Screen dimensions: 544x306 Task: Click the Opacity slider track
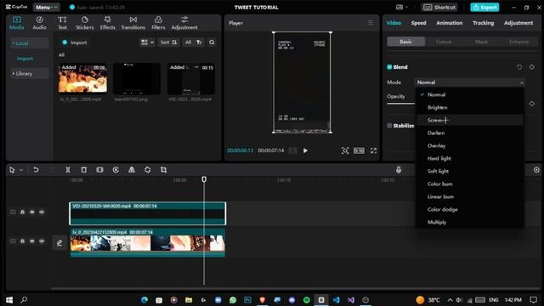401,104
